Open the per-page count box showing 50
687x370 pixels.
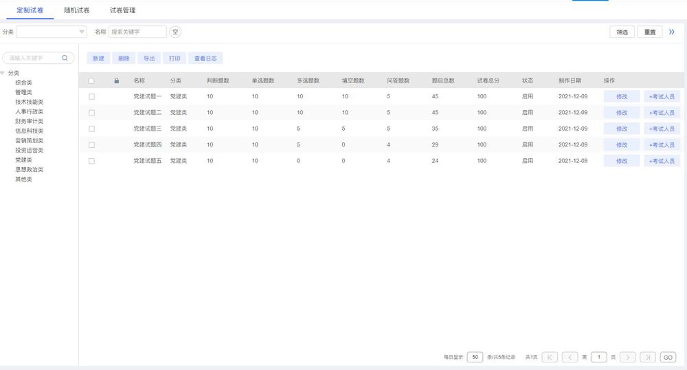[475, 357]
